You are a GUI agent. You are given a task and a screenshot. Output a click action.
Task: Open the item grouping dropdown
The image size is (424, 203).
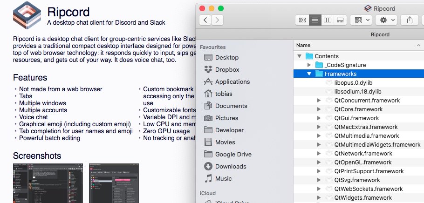click(361, 20)
